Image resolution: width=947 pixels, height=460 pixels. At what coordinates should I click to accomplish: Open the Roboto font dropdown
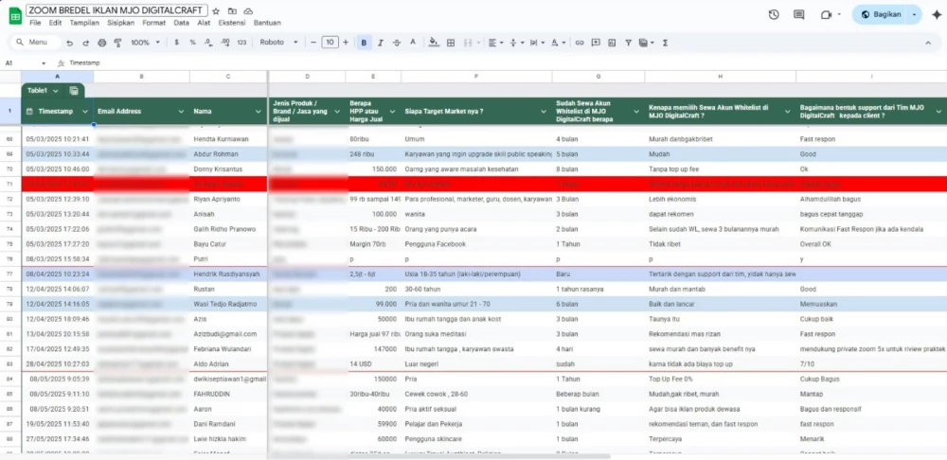pos(279,43)
